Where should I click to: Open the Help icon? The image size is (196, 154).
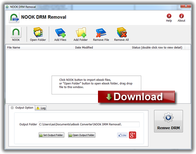pyautogui.click(x=169, y=16)
